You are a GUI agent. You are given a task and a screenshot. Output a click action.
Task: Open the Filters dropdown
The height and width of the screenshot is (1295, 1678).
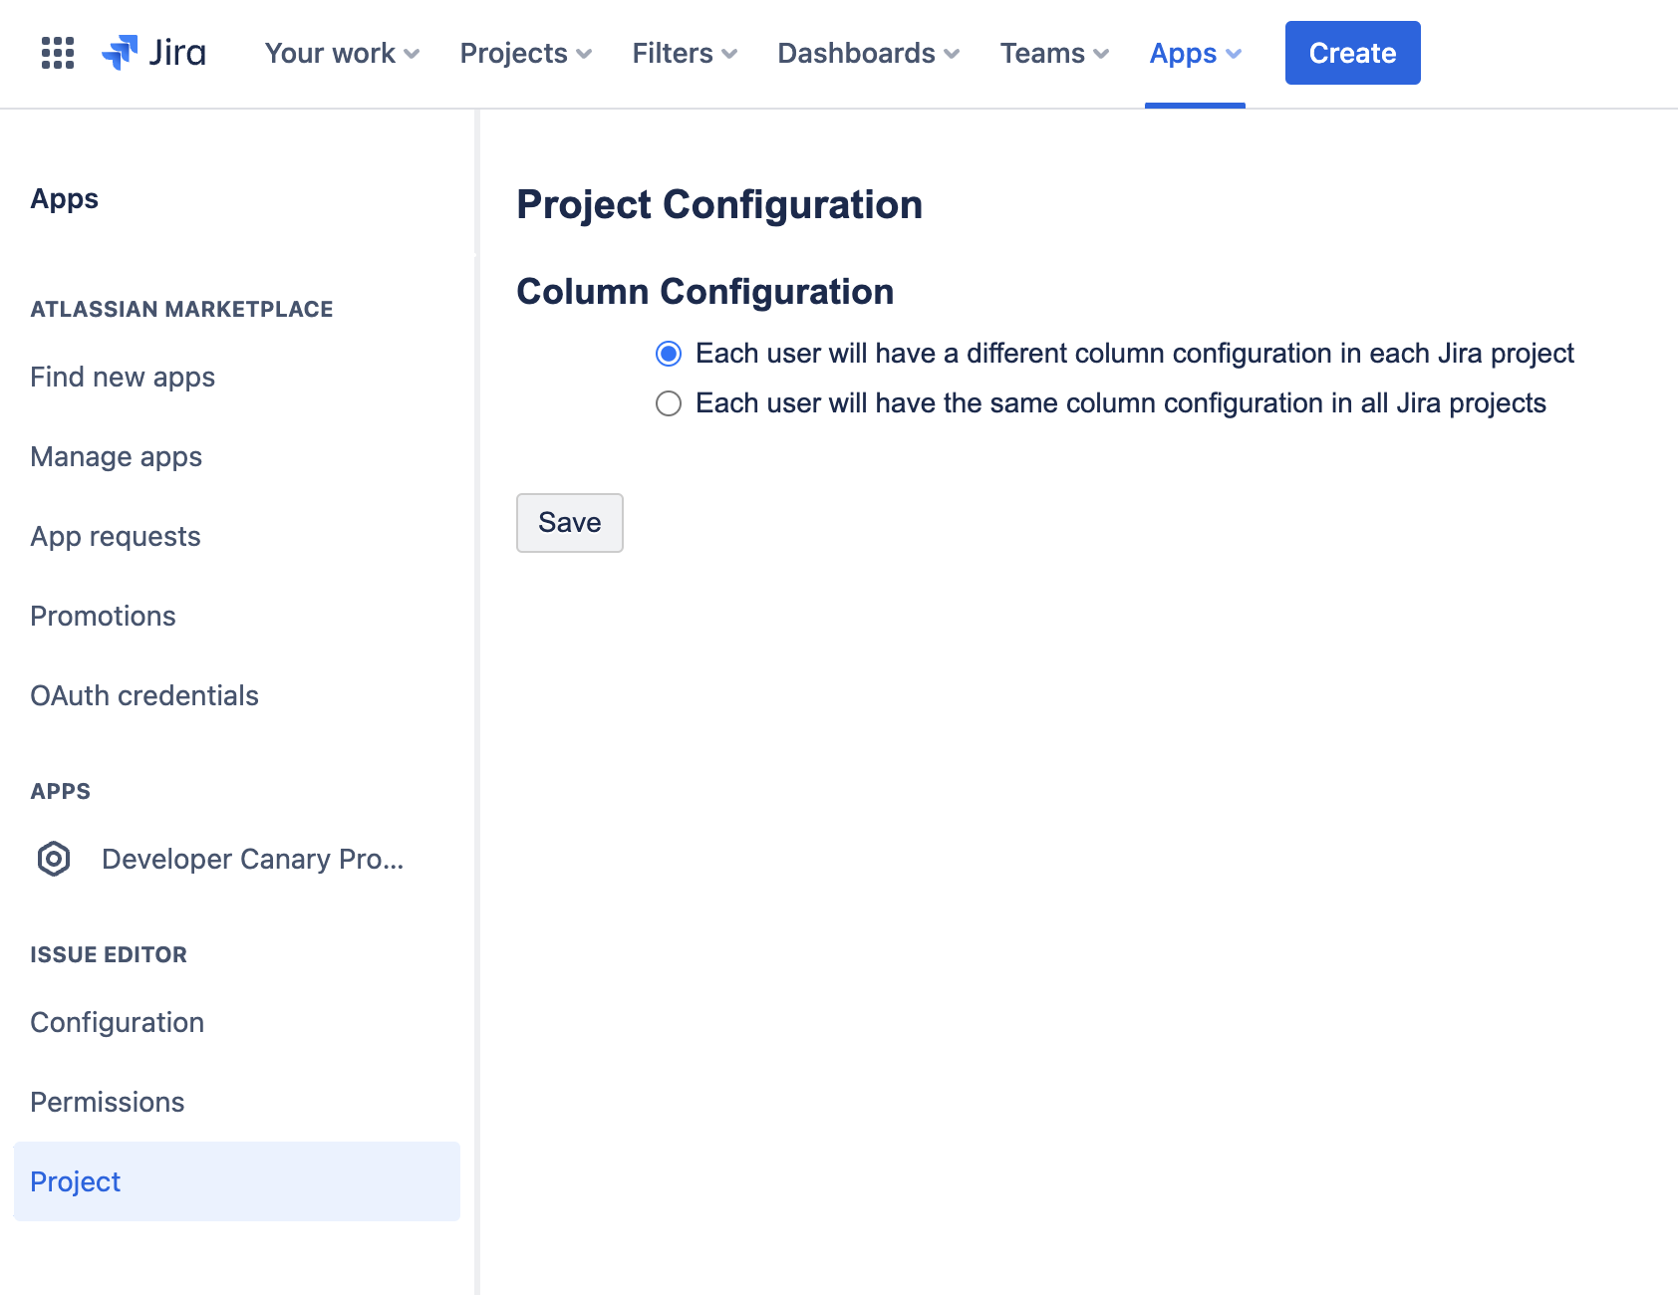(x=685, y=53)
